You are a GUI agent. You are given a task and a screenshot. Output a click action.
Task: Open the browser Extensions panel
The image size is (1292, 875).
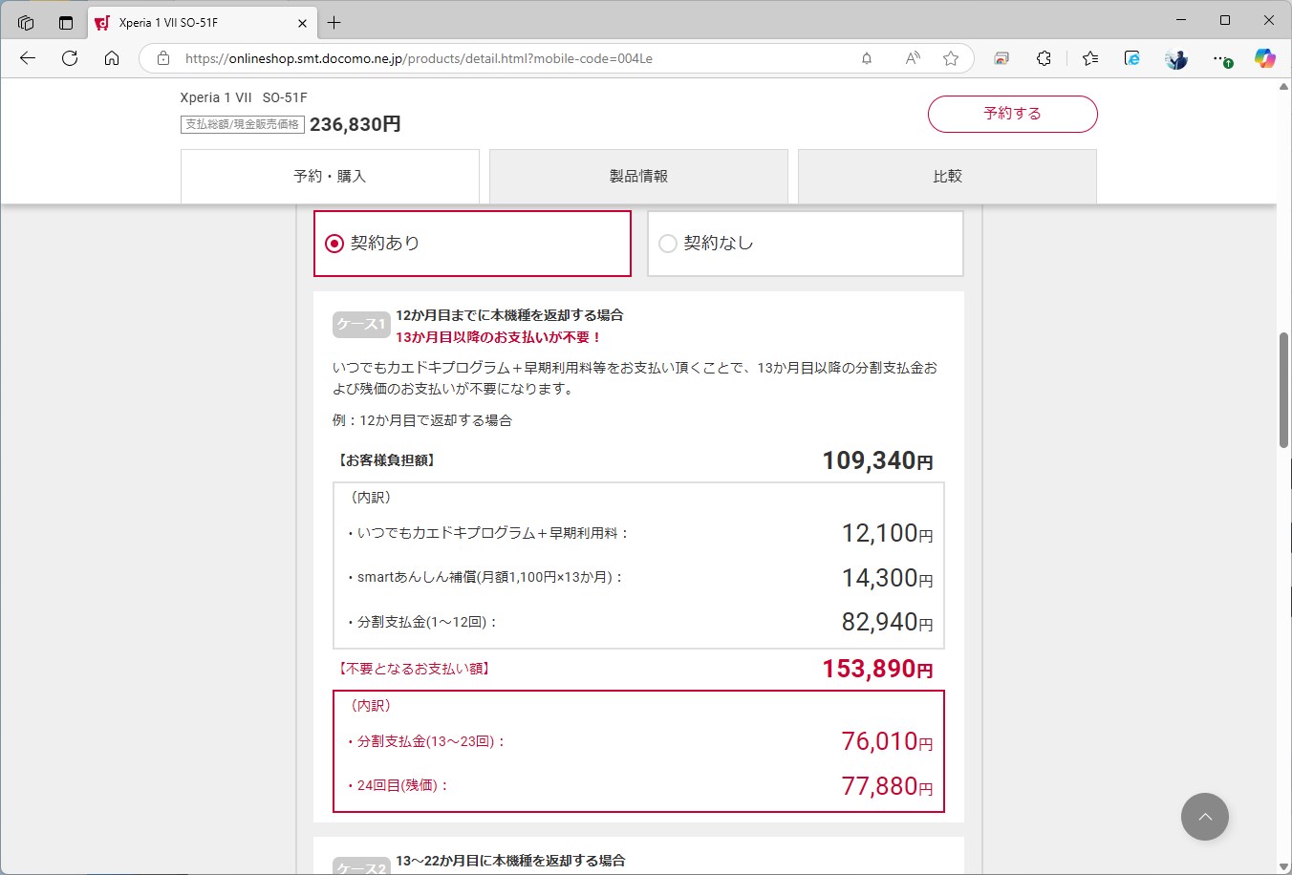(x=1043, y=58)
